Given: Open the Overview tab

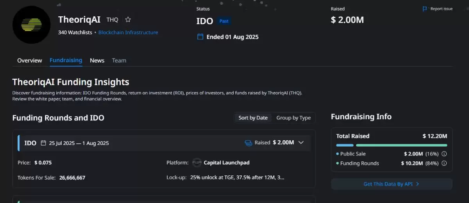Looking at the screenshot, I should coord(29,60).
